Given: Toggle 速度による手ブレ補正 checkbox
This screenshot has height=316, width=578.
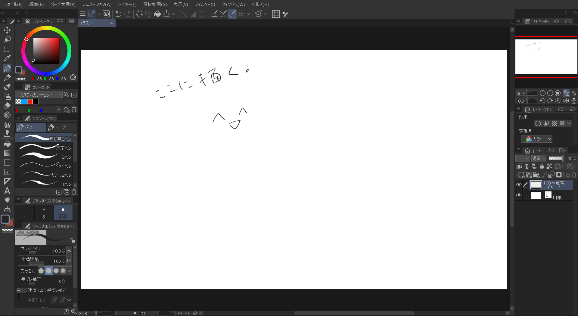Looking at the screenshot, I should pos(24,290).
